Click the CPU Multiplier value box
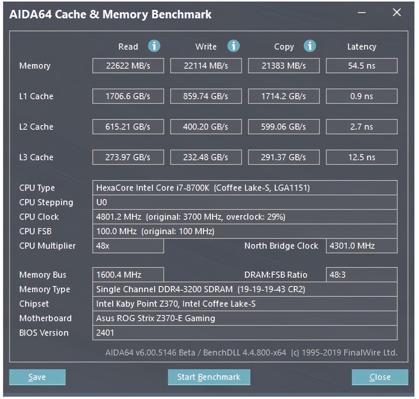This screenshot has height=399, width=419. tap(128, 246)
